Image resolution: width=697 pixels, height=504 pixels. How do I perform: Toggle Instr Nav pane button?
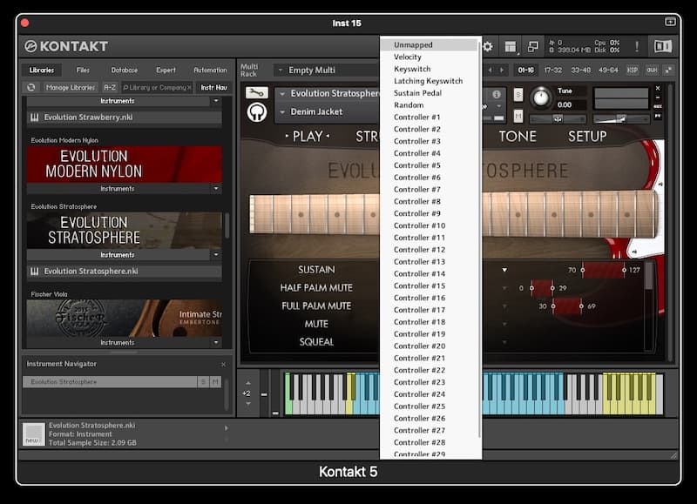click(213, 87)
